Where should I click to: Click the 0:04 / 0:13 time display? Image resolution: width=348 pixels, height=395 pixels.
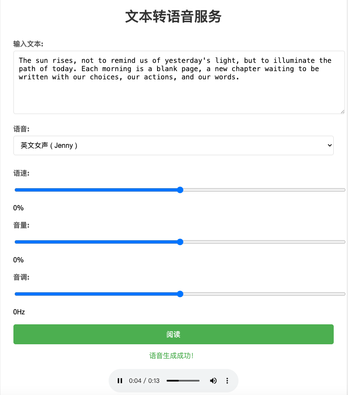[144, 381]
